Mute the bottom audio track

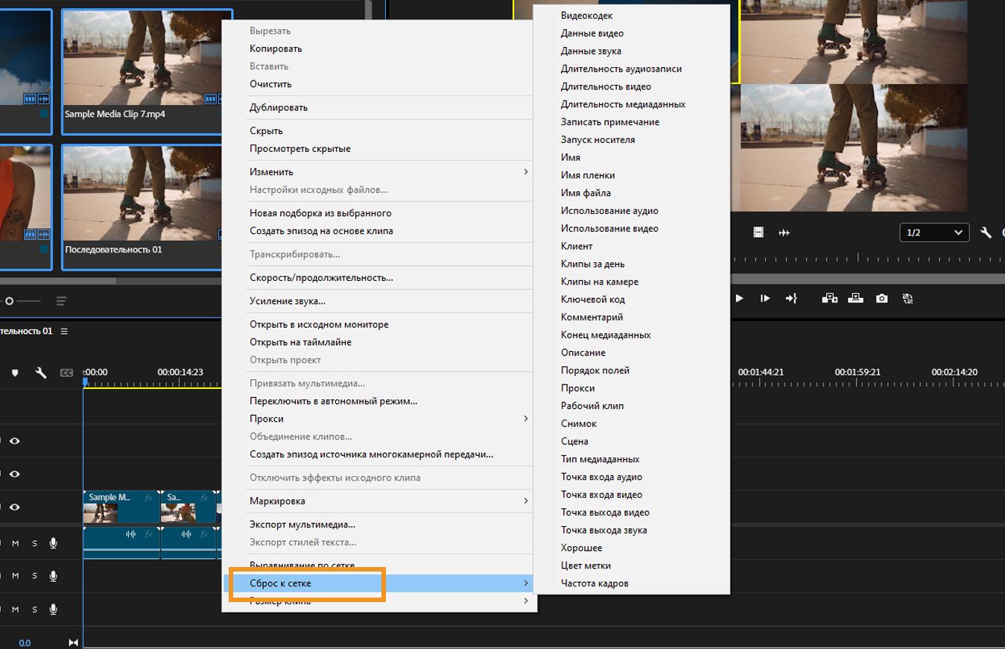(15, 610)
